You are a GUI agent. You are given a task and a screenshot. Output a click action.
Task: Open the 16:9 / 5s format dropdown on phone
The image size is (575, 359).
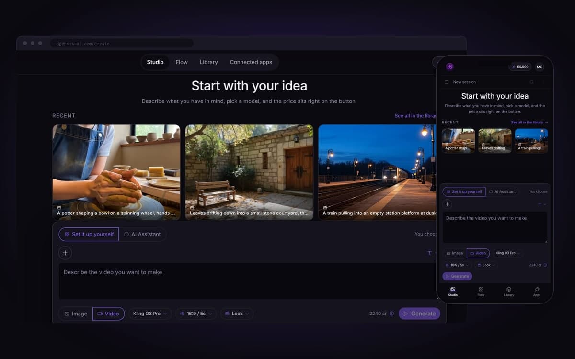(458, 265)
